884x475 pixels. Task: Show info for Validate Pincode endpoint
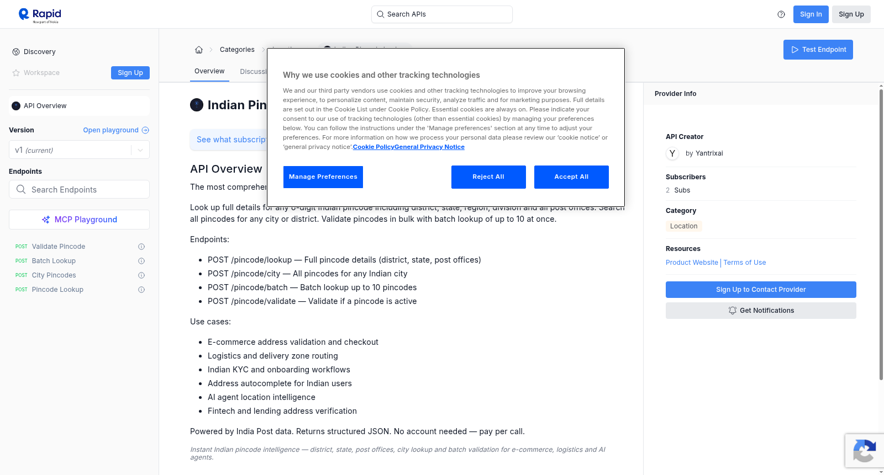141,247
